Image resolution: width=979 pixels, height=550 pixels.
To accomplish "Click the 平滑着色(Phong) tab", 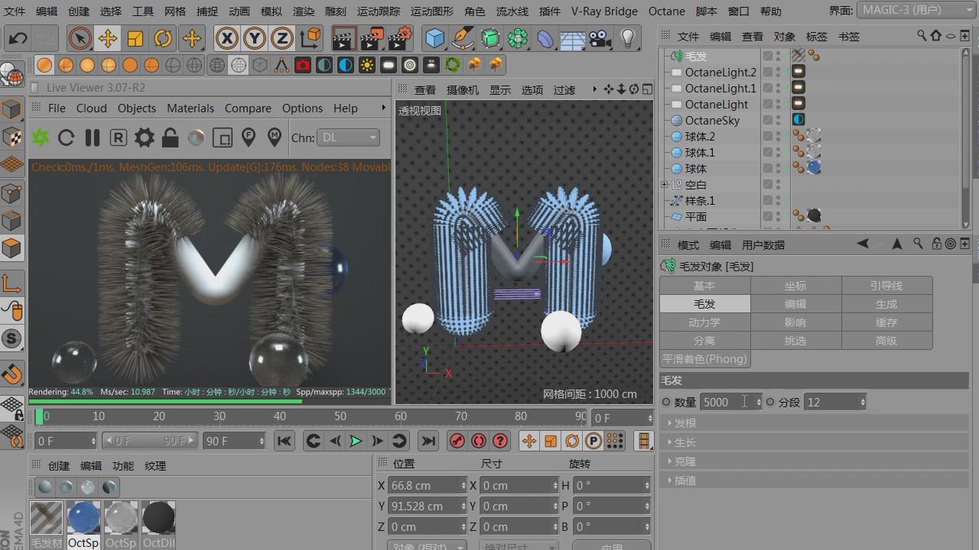I will [x=704, y=359].
